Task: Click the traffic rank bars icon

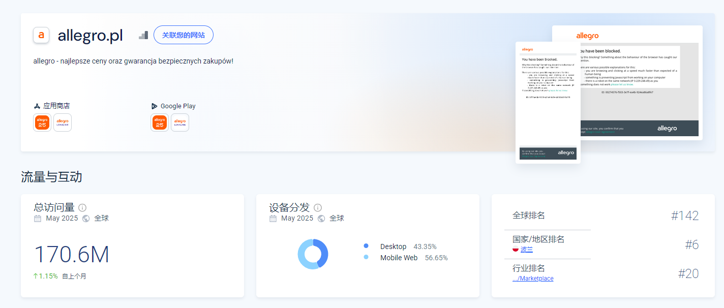Action: tap(143, 35)
